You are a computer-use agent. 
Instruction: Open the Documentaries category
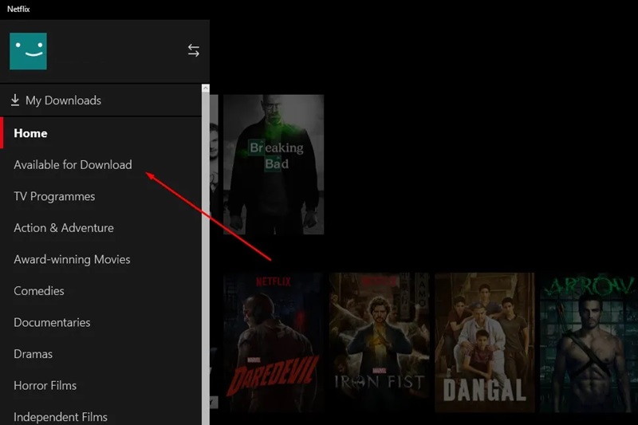[x=101, y=322]
